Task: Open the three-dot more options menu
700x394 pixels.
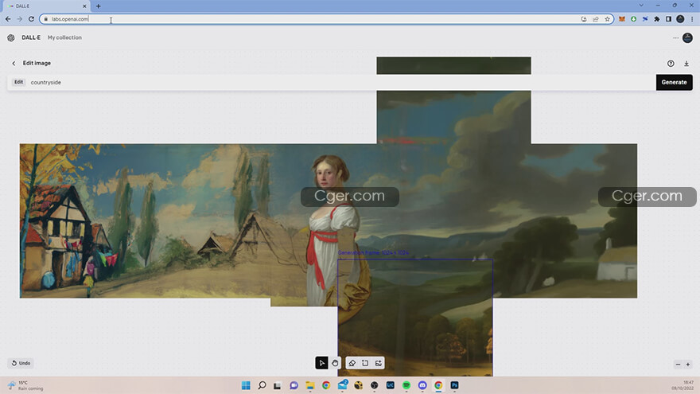Action: [675, 37]
